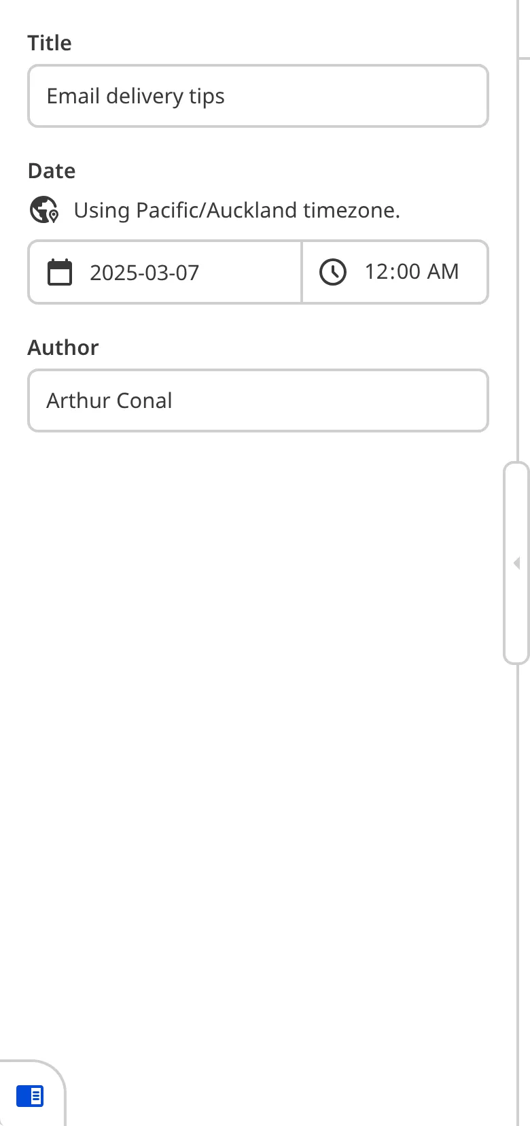Click the calendar icon in the date field

click(60, 273)
